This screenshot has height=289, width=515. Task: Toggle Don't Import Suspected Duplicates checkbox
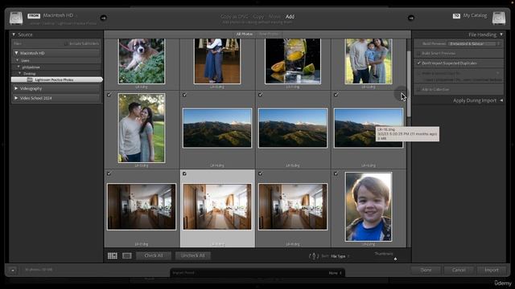(x=418, y=63)
